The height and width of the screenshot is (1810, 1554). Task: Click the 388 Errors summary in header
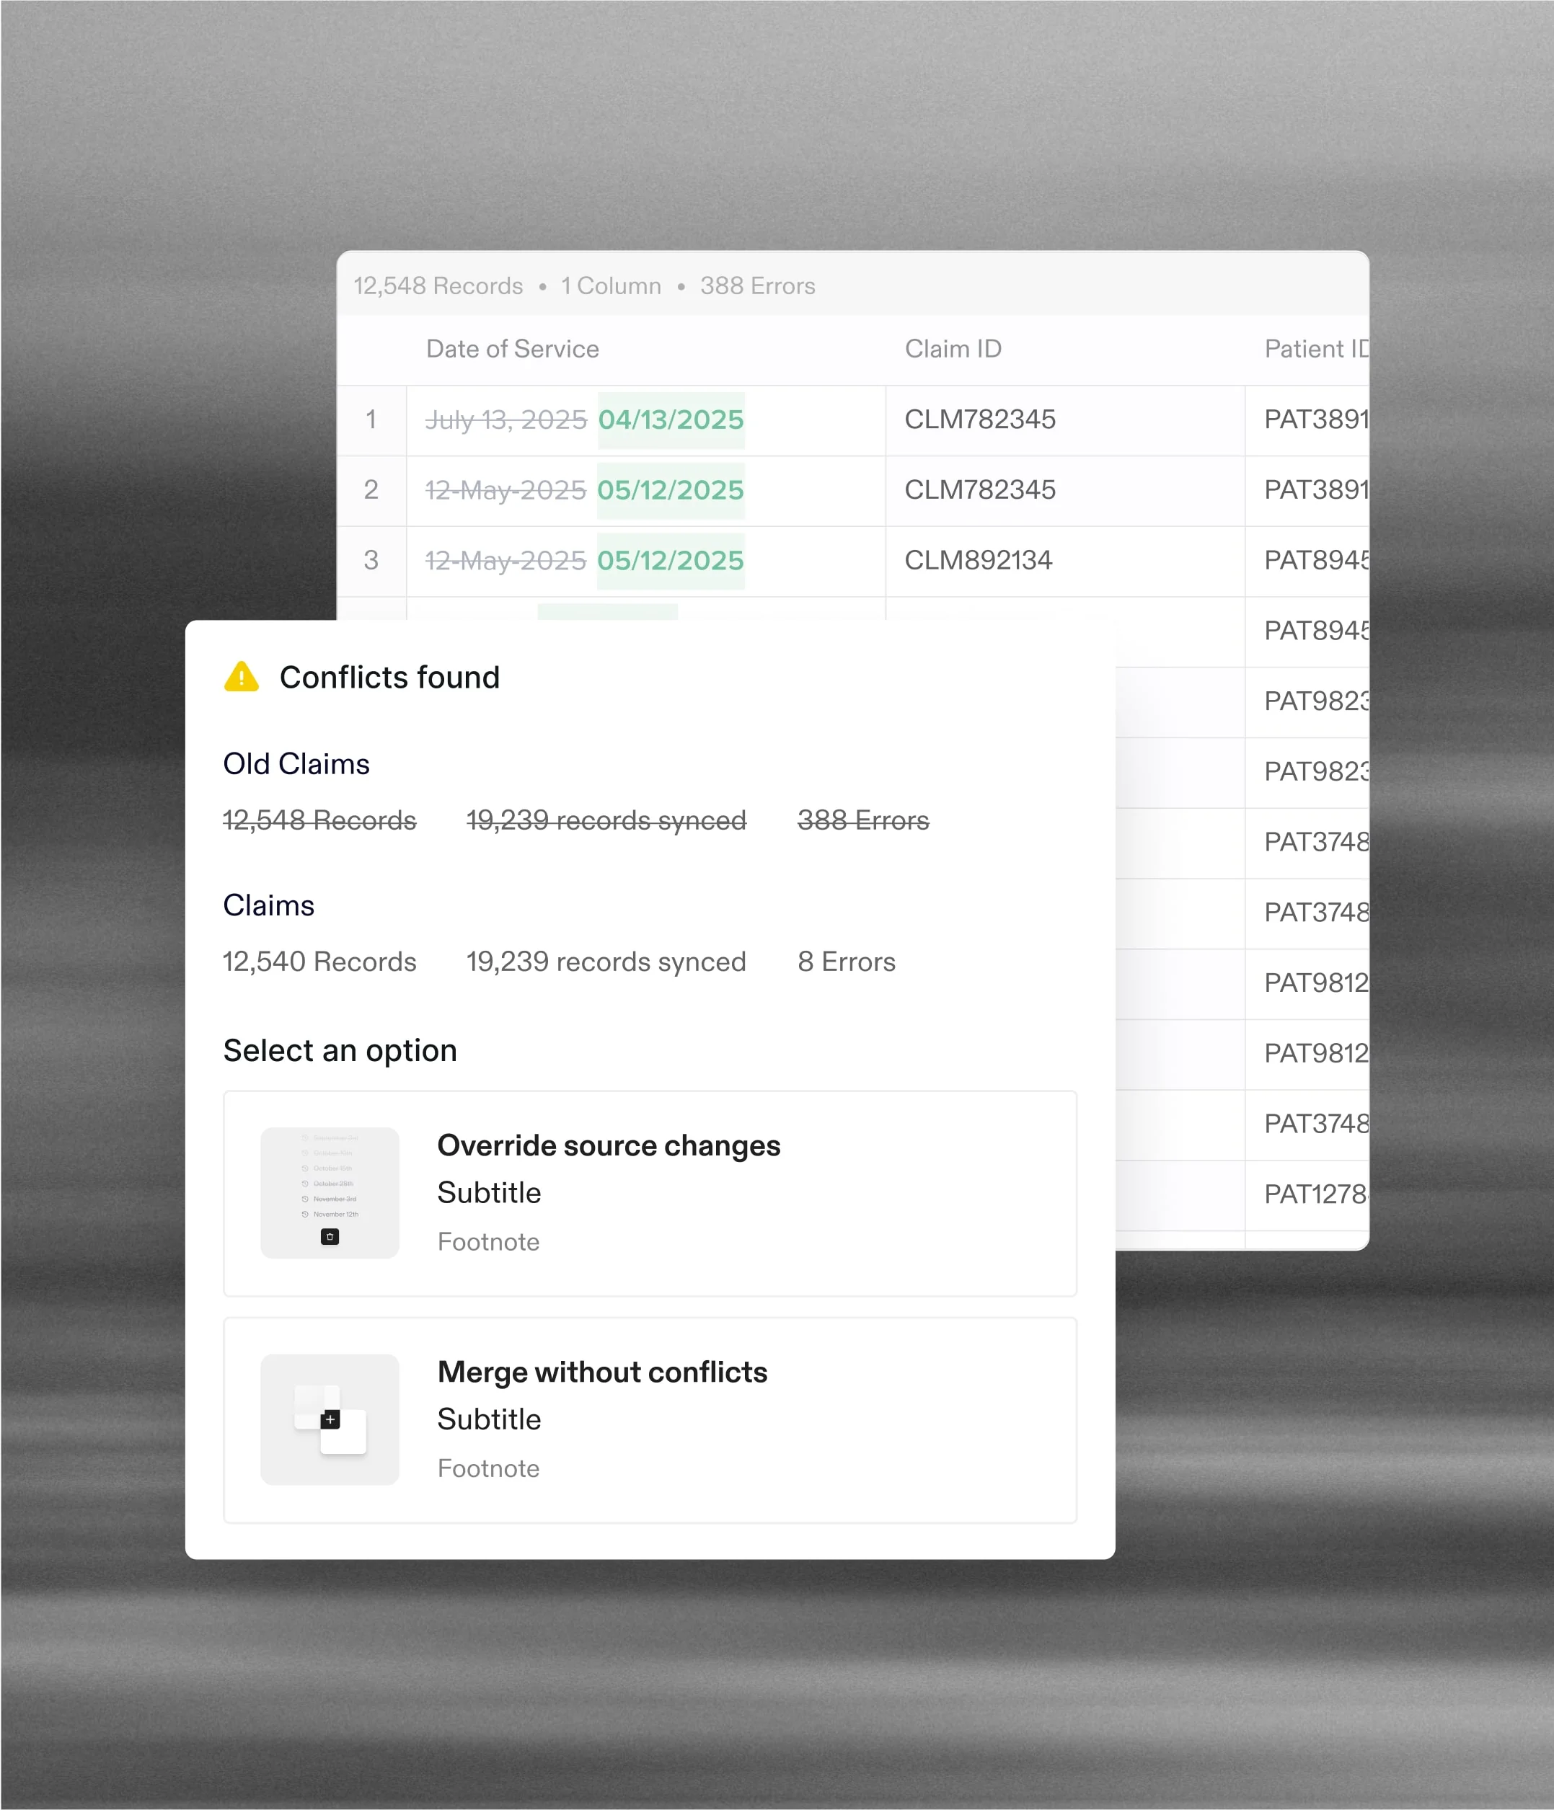coord(757,286)
